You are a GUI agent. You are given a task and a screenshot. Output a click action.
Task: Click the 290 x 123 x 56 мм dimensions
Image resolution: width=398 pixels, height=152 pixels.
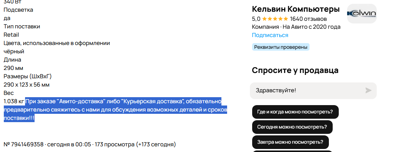click(27, 85)
